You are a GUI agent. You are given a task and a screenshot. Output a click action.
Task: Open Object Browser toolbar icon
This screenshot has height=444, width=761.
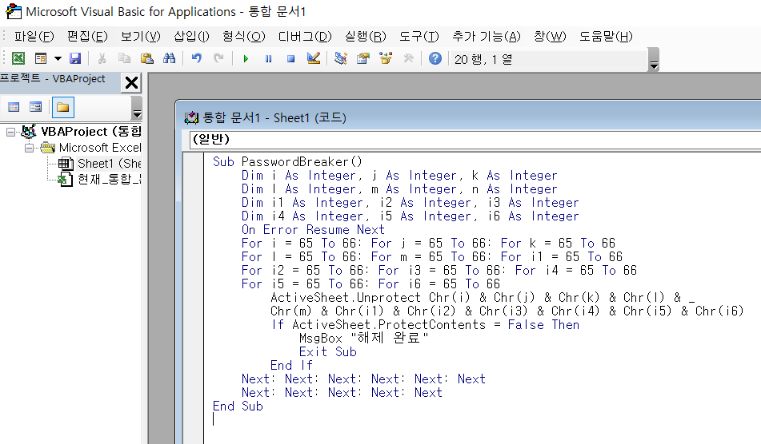click(x=386, y=58)
